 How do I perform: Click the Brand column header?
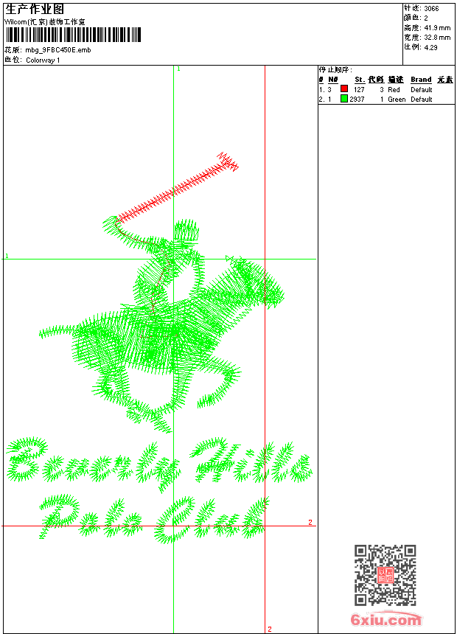click(421, 80)
